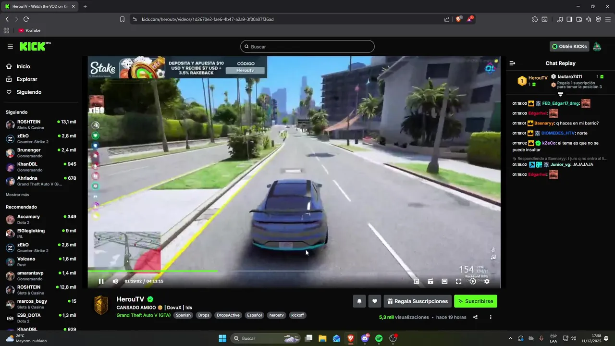The image size is (615, 346).
Task: Open the Brave Rewards triangle icon
Action: tap(470, 19)
